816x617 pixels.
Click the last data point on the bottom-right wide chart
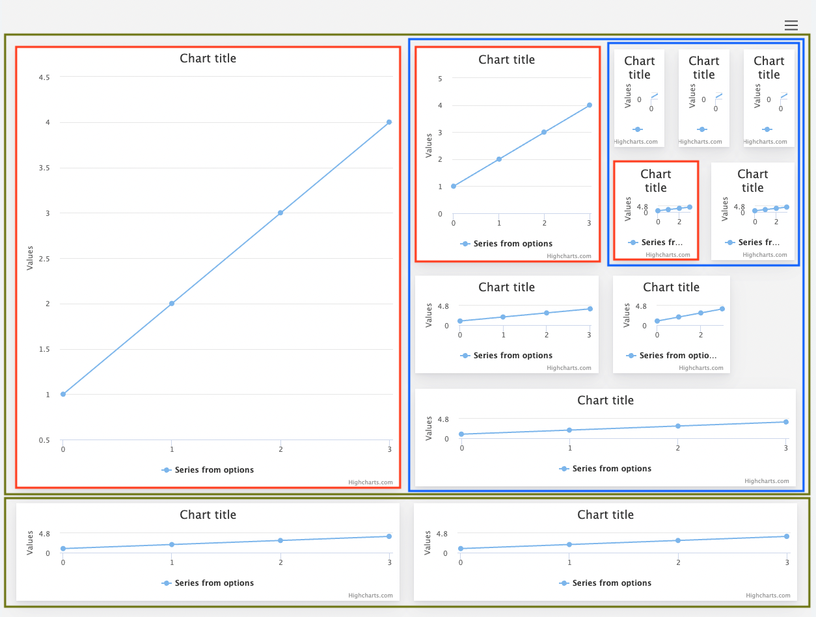coord(787,536)
